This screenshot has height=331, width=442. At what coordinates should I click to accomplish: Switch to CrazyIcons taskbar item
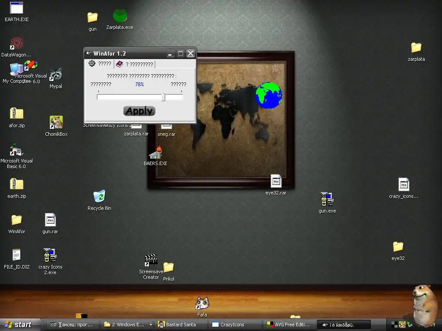click(236, 325)
